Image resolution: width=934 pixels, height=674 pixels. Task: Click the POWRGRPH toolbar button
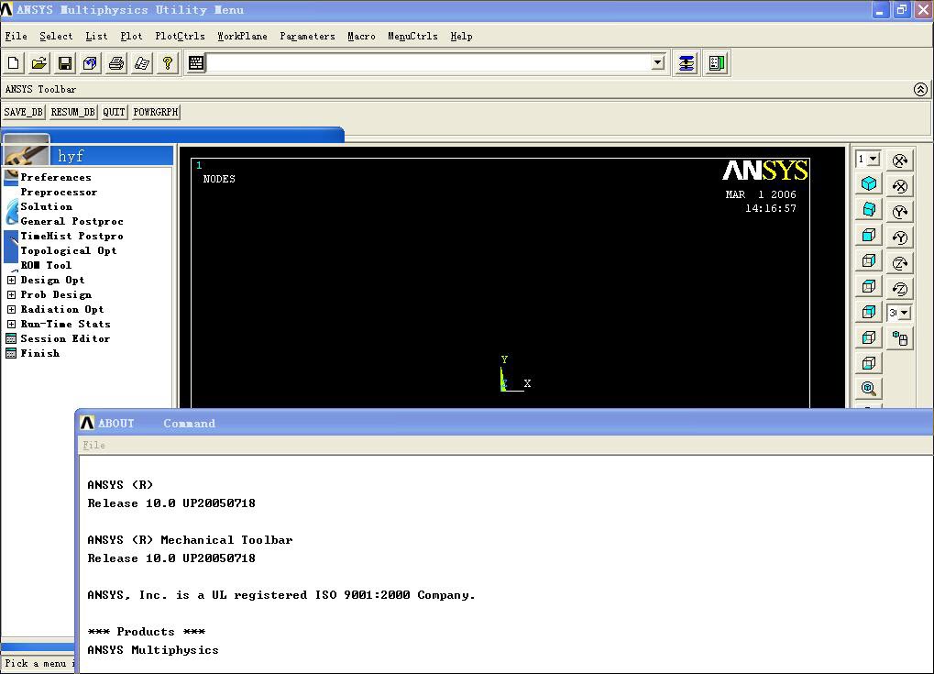point(155,111)
